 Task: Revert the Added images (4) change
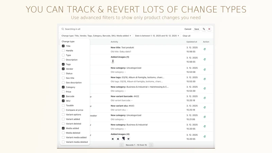coord(205,137)
